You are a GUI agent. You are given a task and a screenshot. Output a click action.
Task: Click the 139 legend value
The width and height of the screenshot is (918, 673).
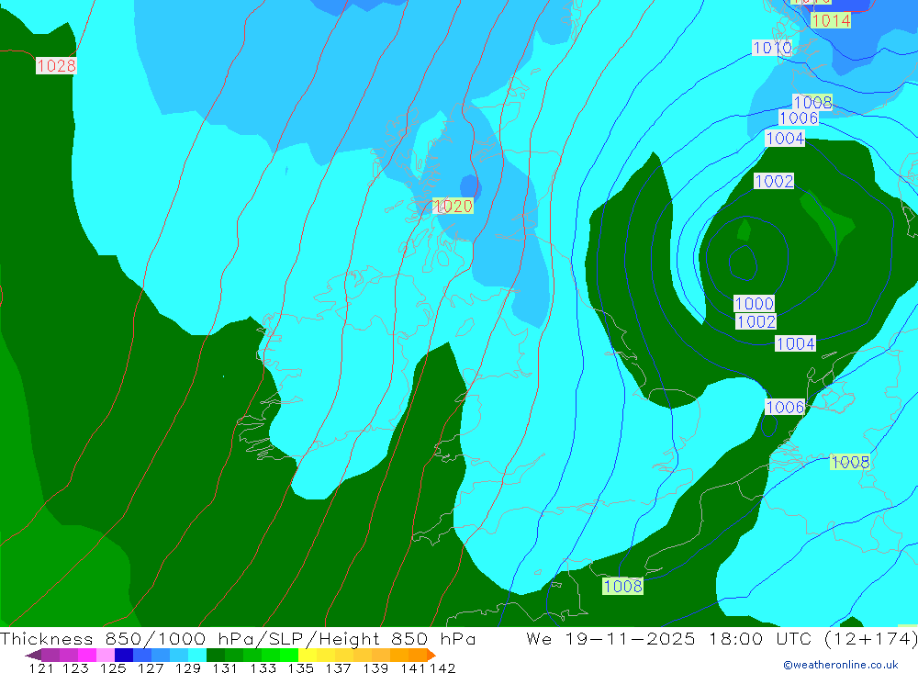point(375,667)
